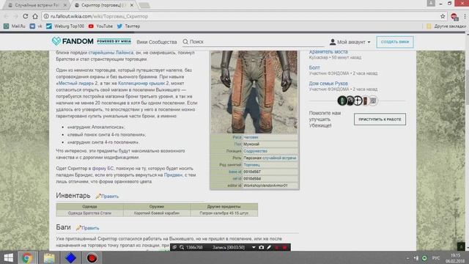Image resolution: width=469 pixels, height=264 pixels.
Task: Open the Другие закладки bookmarks folder
Action: pos(446,26)
